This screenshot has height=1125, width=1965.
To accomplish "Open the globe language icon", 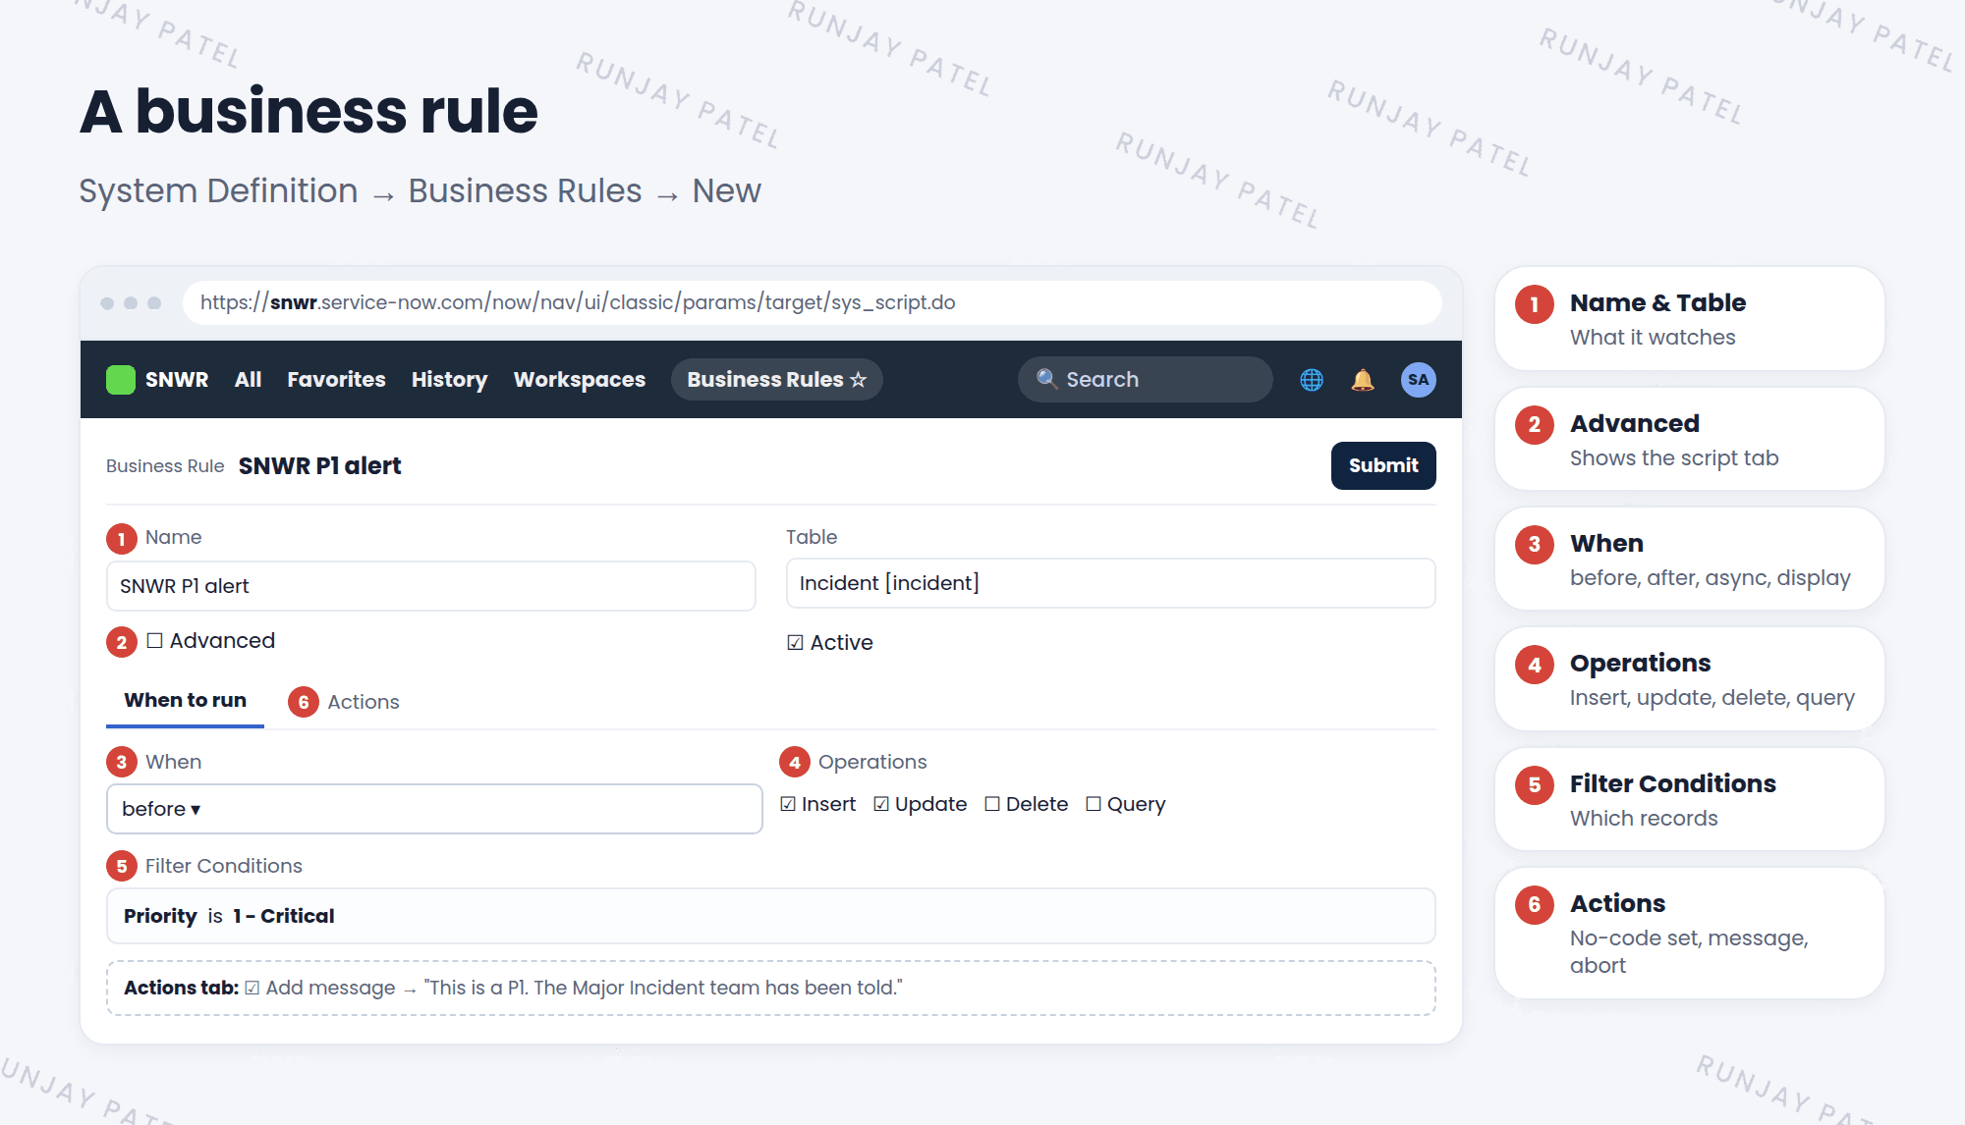I will [1312, 380].
